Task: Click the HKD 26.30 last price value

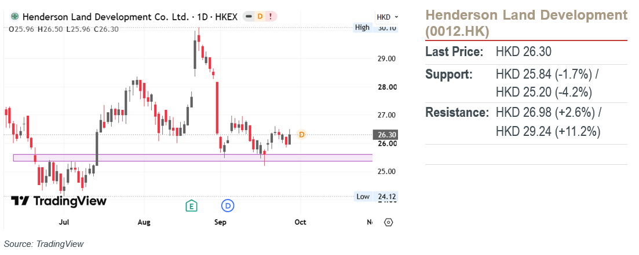Action: [x=523, y=52]
